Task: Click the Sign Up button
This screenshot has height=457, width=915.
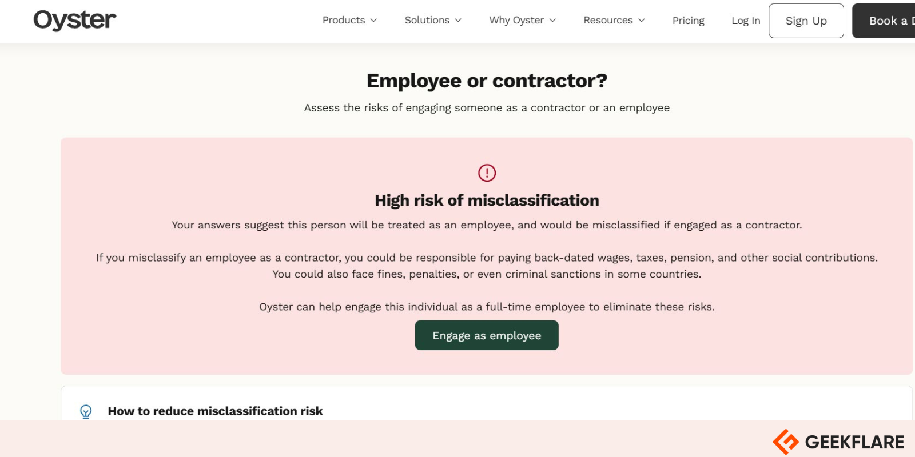Action: pyautogui.click(x=806, y=20)
